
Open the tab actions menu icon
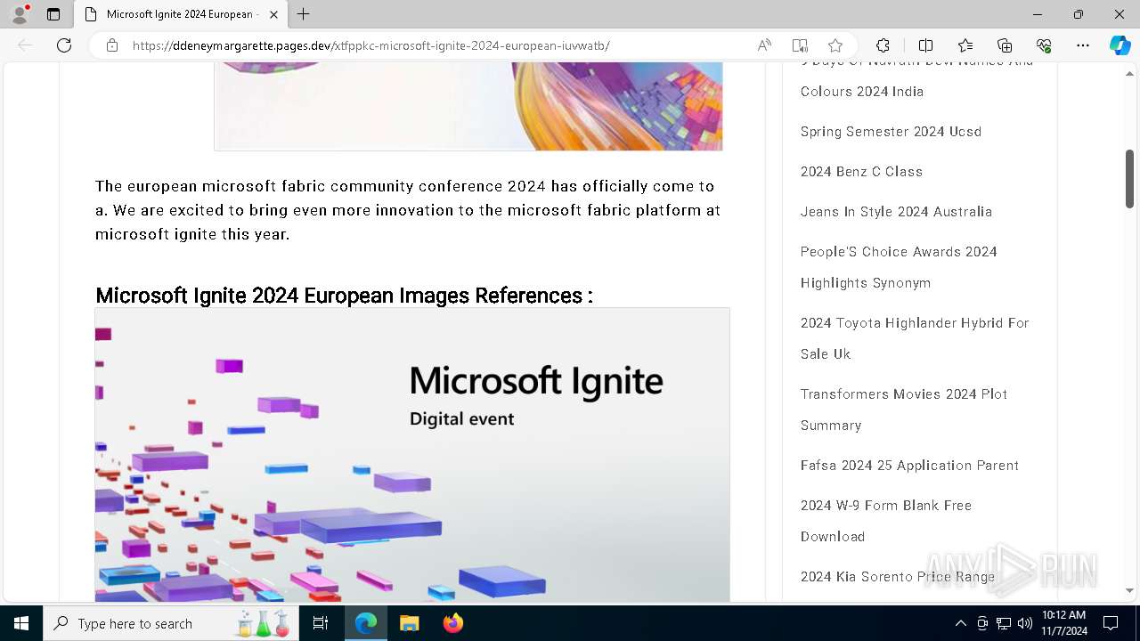53,14
